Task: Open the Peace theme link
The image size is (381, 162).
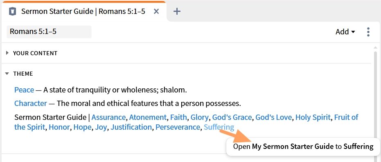Action: coord(24,90)
